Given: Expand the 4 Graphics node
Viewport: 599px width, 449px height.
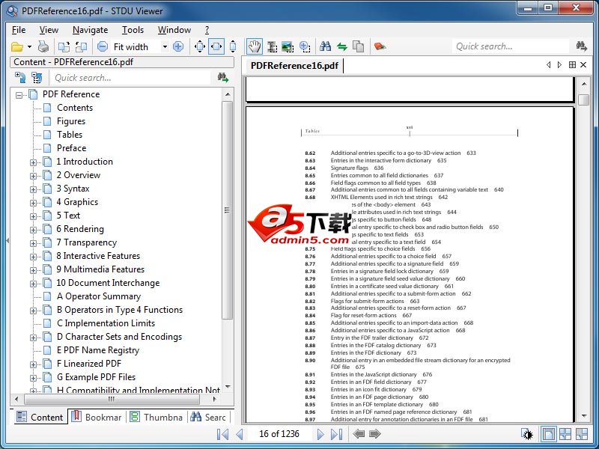Looking at the screenshot, I should [33, 203].
